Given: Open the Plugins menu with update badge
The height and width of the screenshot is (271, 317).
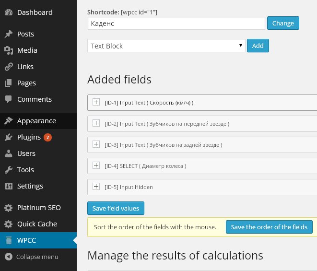Looking at the screenshot, I should click(x=29, y=137).
